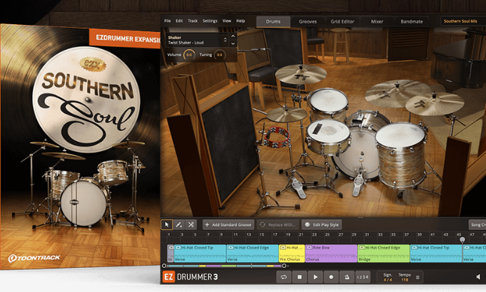Open the Sign and Tempo list menu
This screenshot has height=292, width=486.
(x=417, y=277)
